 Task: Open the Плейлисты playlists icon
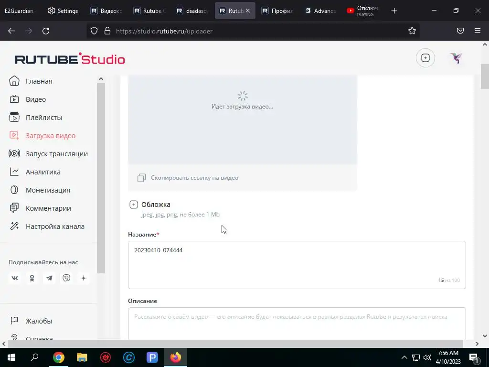pos(14,118)
